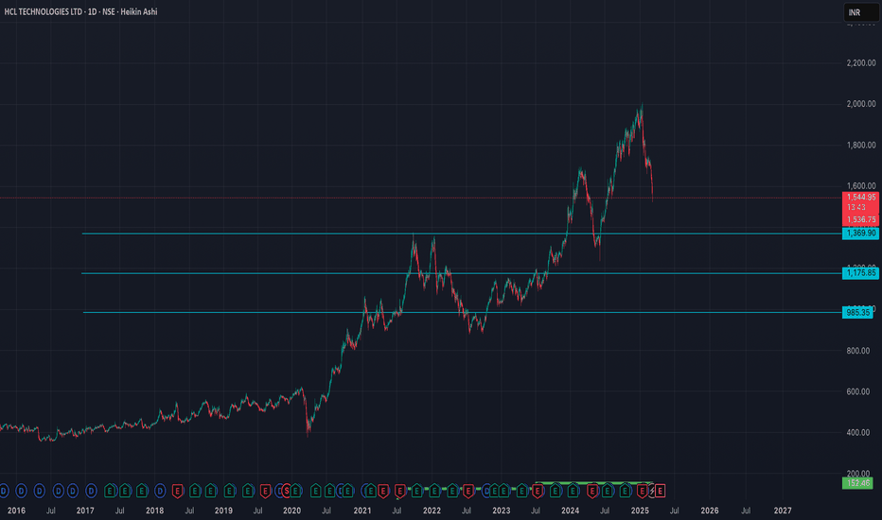Open the first red E earnings marker in 2018
Image resolution: width=882 pixels, height=520 pixels.
pos(177,491)
